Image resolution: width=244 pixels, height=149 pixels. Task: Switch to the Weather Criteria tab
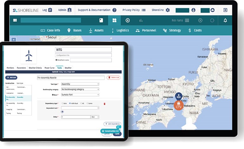point(35,68)
